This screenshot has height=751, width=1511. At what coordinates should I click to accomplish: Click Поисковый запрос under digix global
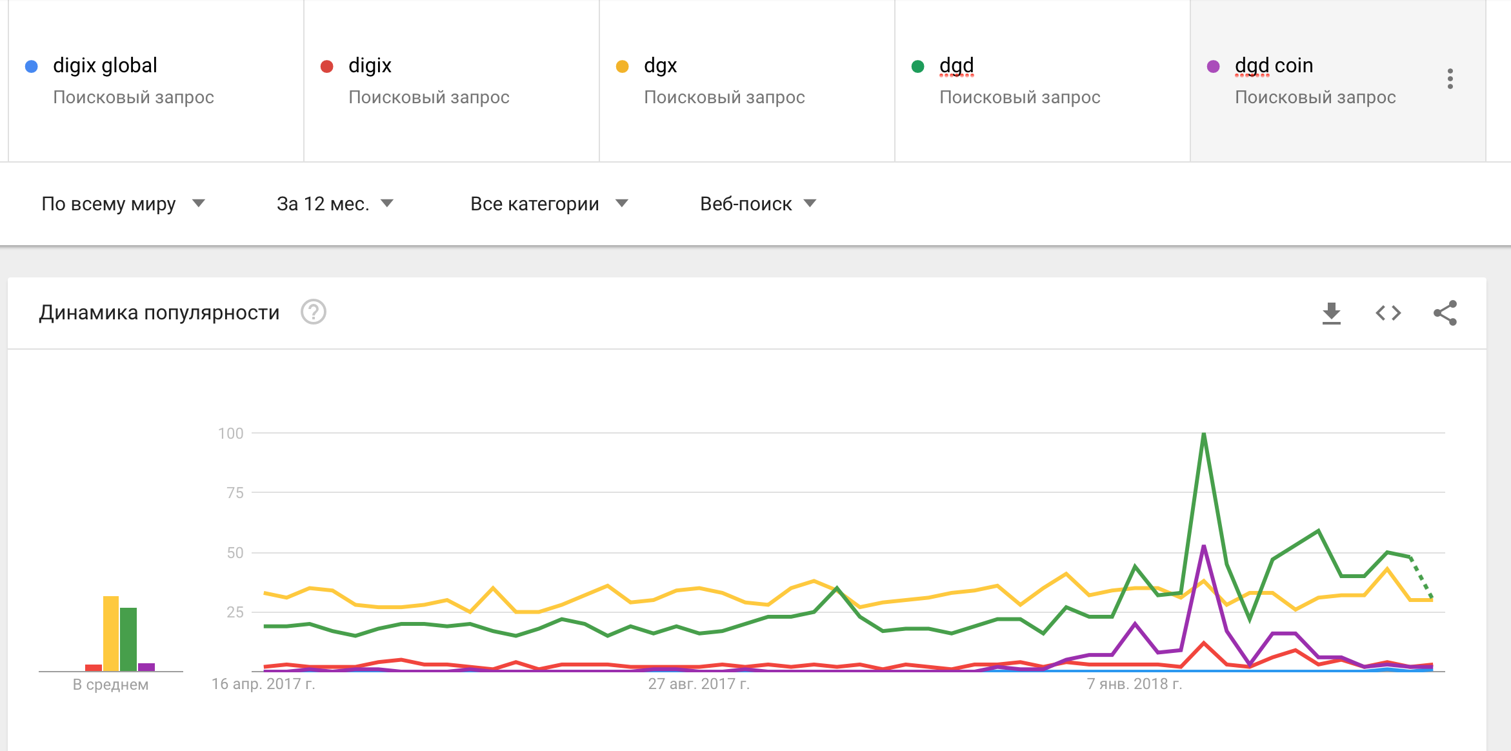[134, 97]
